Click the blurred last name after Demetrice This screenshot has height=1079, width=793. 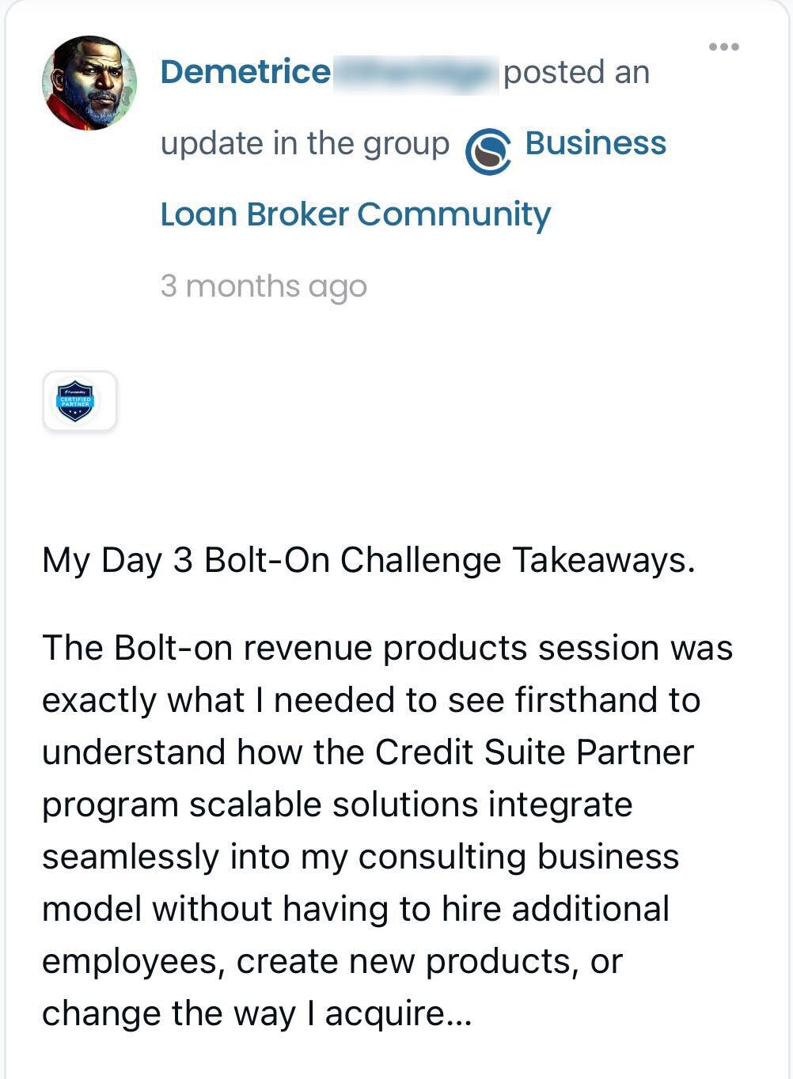pos(416,73)
